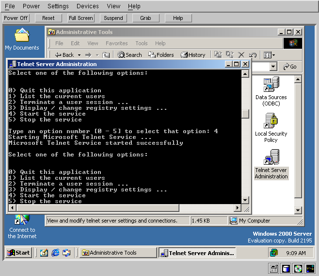Viewport: 319px width, 276px height.
Task: Open Edit menu in Administrative Tools
Action: pyautogui.click(x=75, y=43)
